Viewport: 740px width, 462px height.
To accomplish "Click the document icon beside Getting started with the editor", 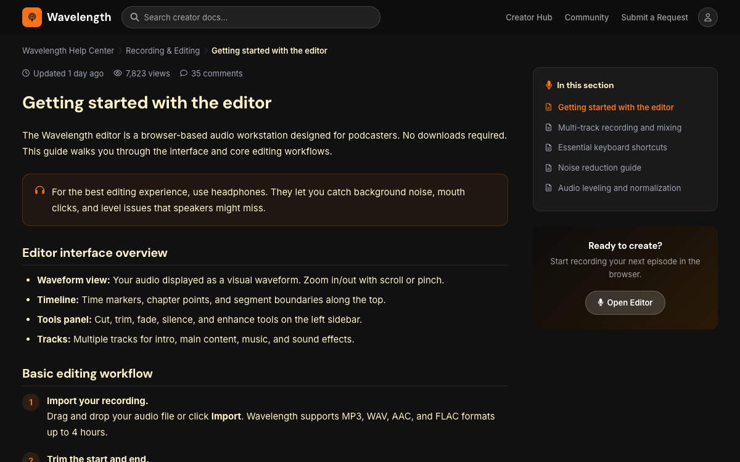I will click(x=549, y=107).
